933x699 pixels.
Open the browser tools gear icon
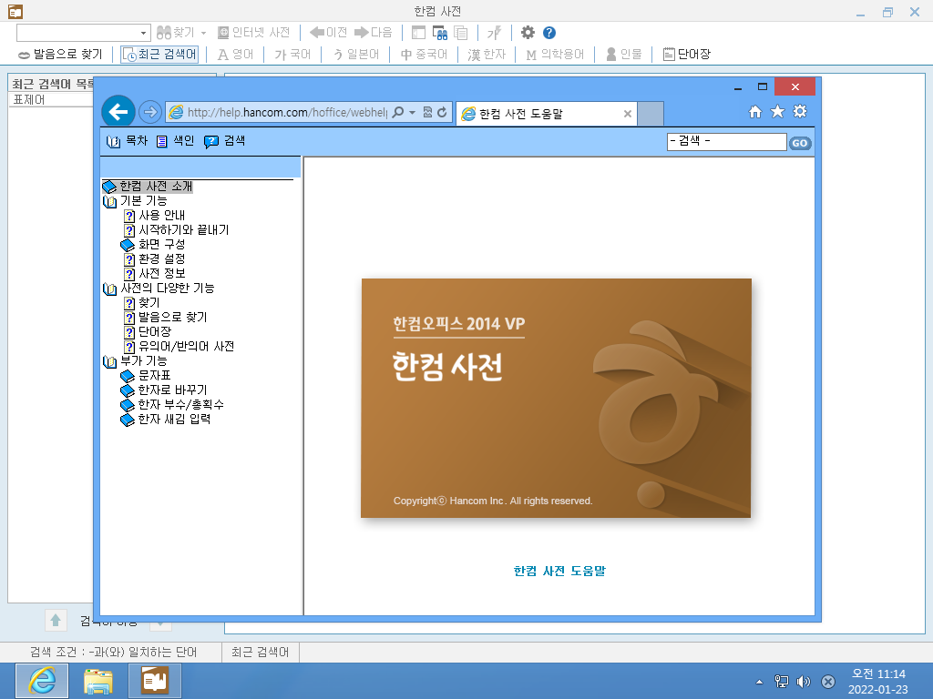(800, 112)
